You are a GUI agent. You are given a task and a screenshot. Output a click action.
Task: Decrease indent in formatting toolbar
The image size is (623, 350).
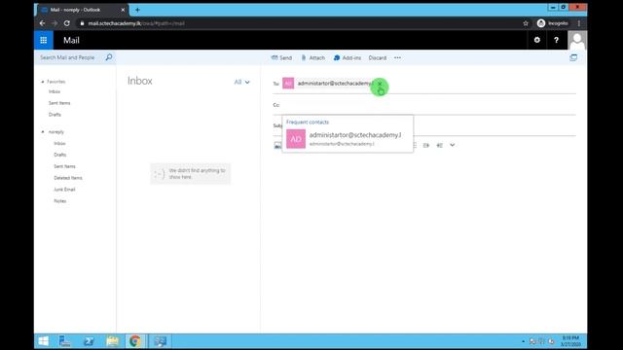coord(439,145)
